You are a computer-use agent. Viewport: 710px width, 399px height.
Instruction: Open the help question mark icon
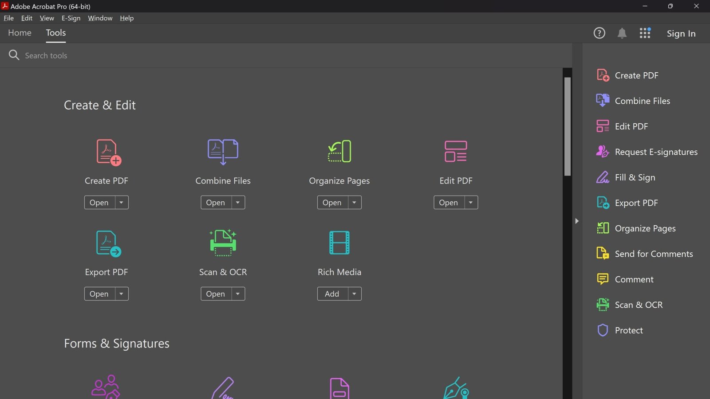(x=599, y=33)
